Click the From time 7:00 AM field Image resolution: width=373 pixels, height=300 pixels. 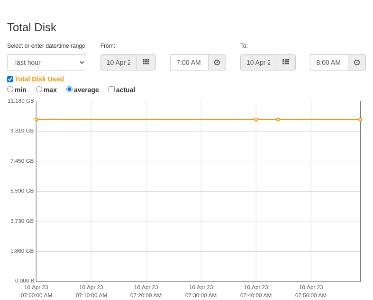click(x=189, y=62)
